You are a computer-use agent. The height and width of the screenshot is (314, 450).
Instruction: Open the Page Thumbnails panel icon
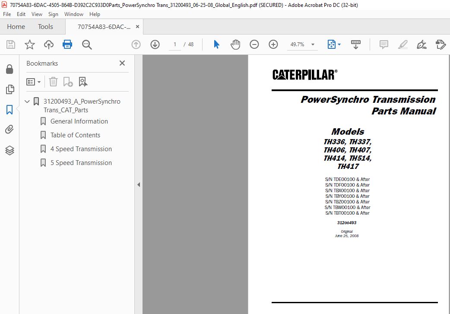pyautogui.click(x=10, y=89)
